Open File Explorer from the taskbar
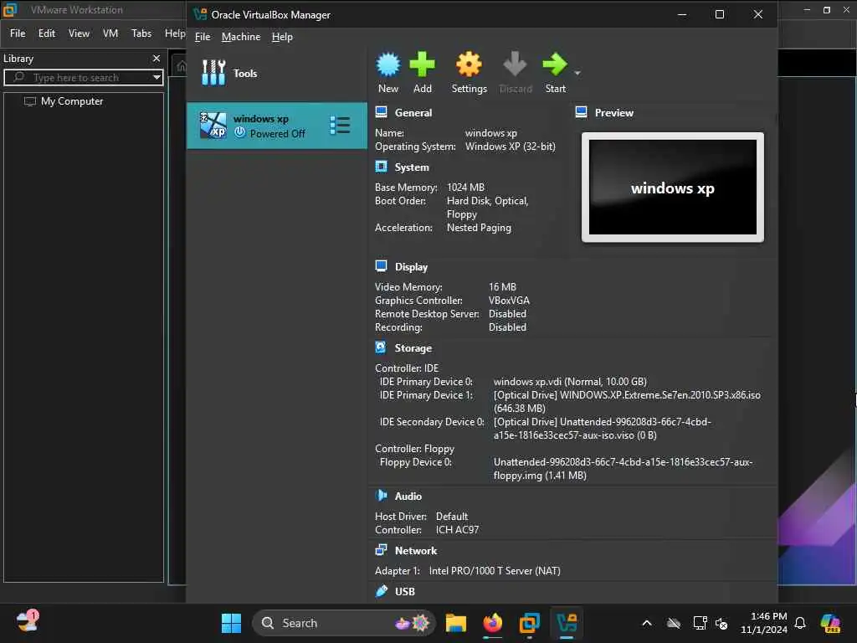The height and width of the screenshot is (643, 857). coord(455,623)
